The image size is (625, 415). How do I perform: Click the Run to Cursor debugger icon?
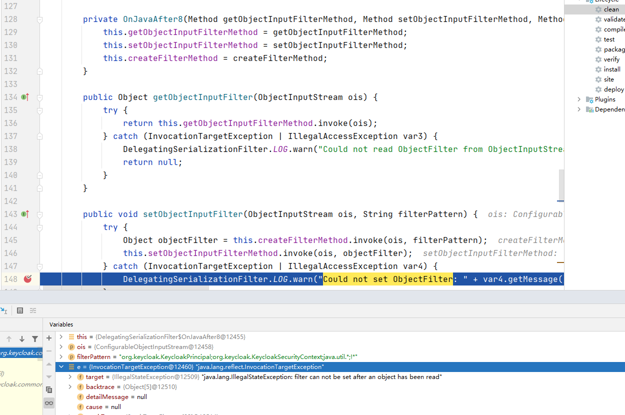click(x=3, y=310)
